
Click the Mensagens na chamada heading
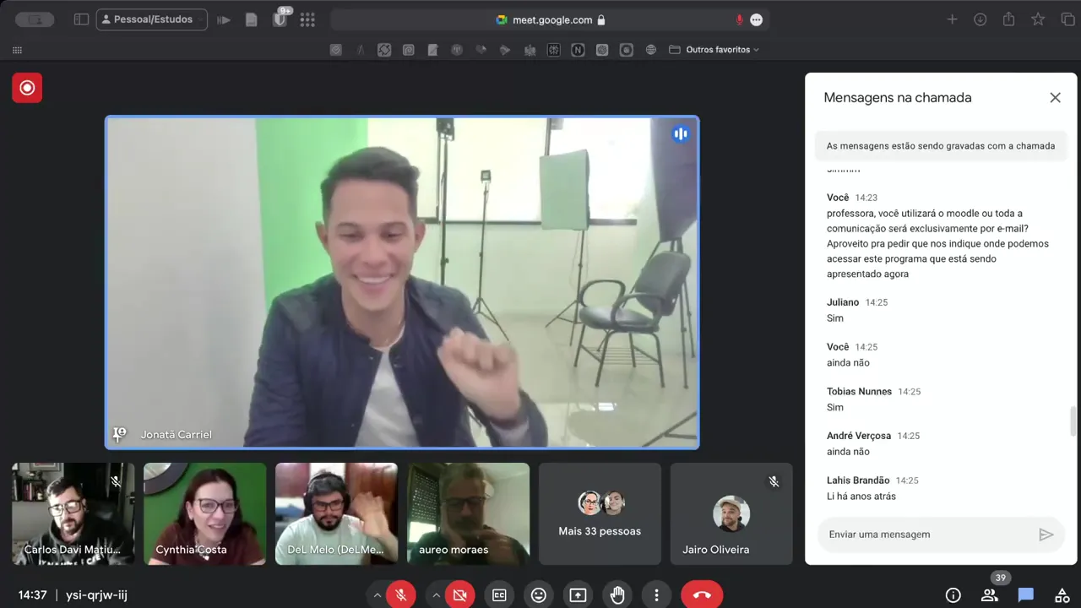pos(898,98)
